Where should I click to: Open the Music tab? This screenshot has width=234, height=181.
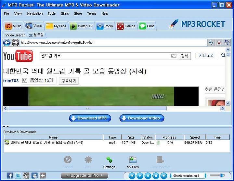click(13, 26)
